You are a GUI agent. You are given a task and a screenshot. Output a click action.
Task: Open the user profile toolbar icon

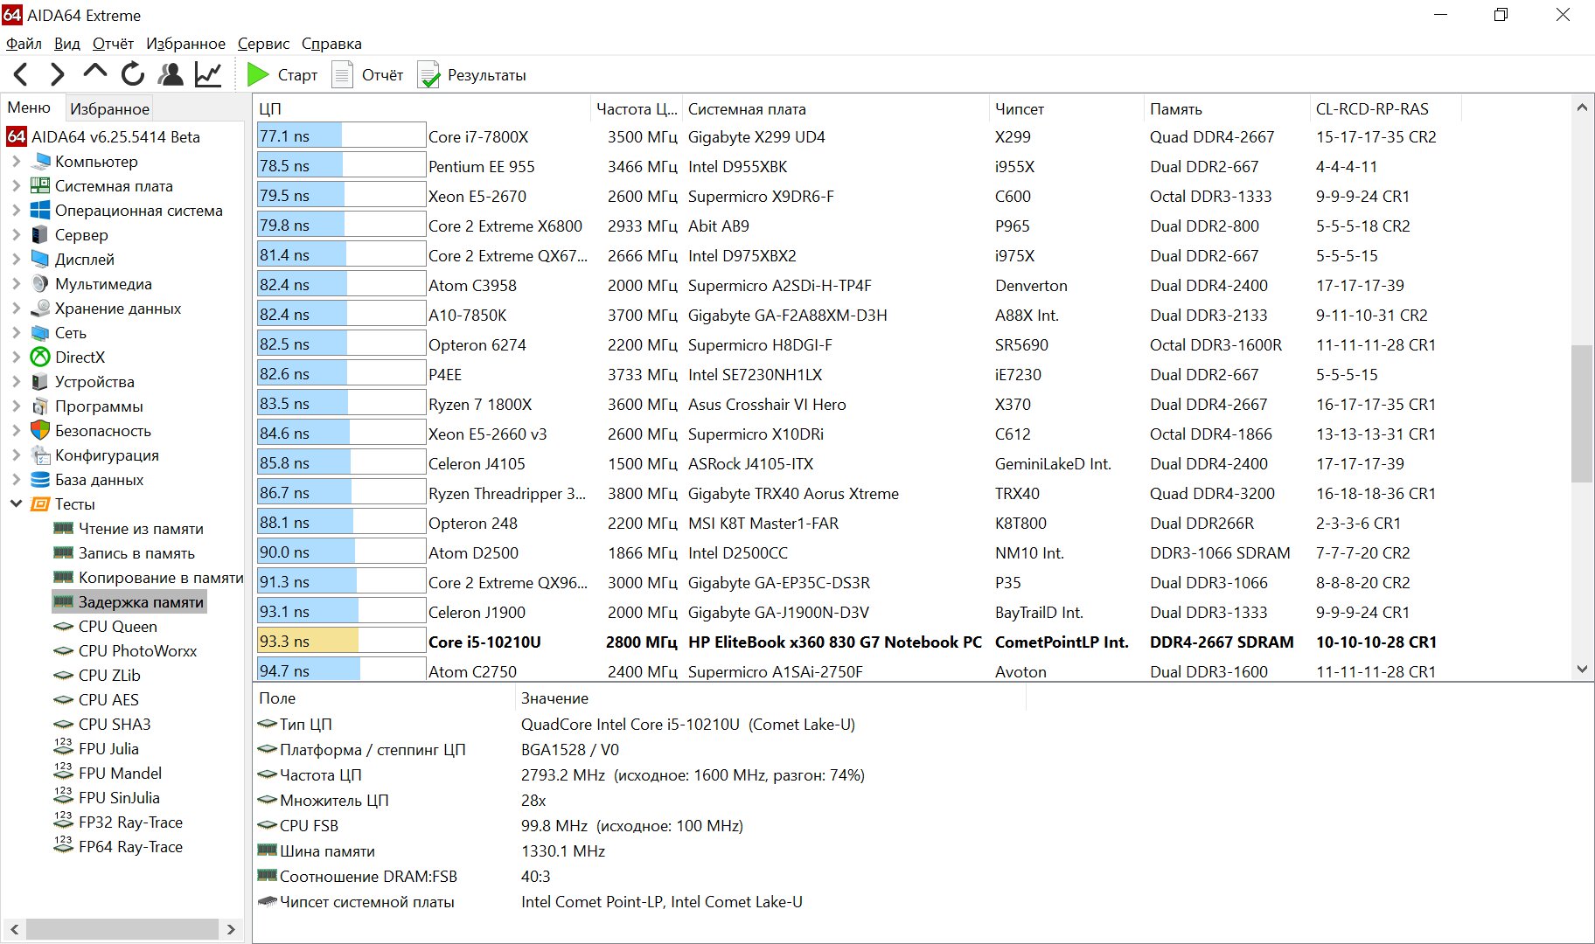tap(171, 74)
